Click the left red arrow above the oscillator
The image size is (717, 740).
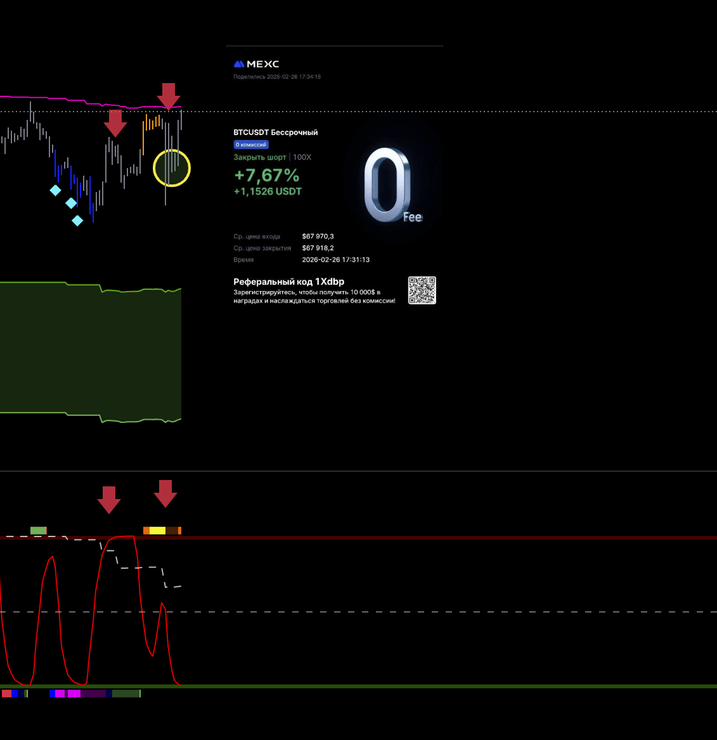(x=109, y=499)
